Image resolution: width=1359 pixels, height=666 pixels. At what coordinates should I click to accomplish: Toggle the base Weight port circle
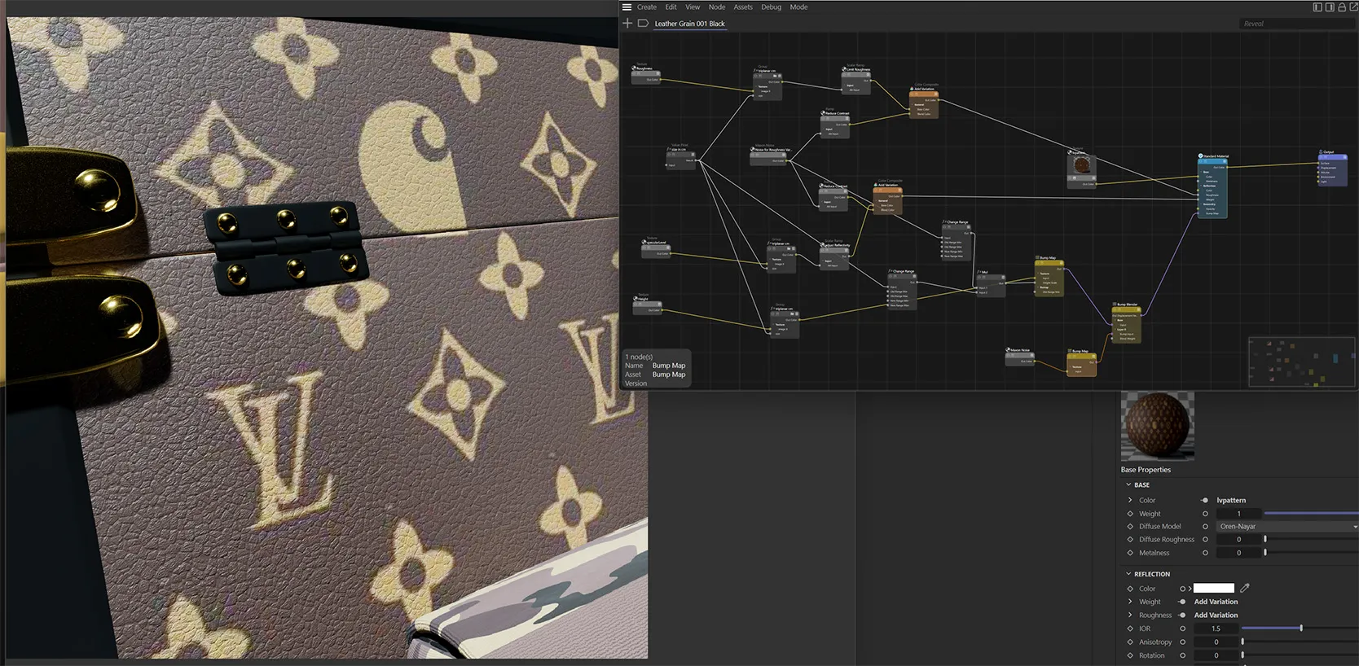click(1205, 514)
